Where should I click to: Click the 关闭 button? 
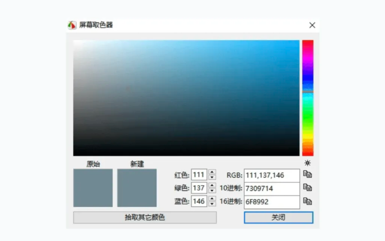click(x=279, y=217)
